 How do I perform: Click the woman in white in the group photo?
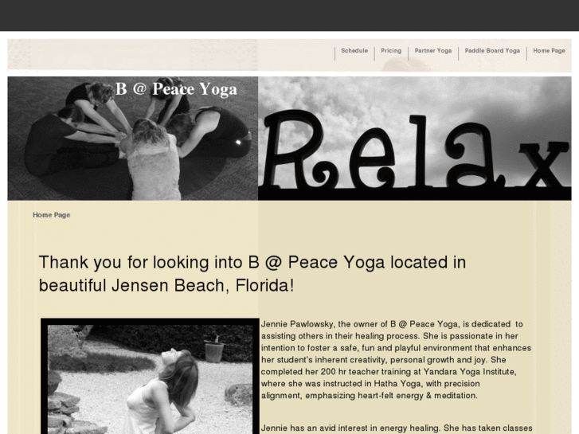[153, 161]
